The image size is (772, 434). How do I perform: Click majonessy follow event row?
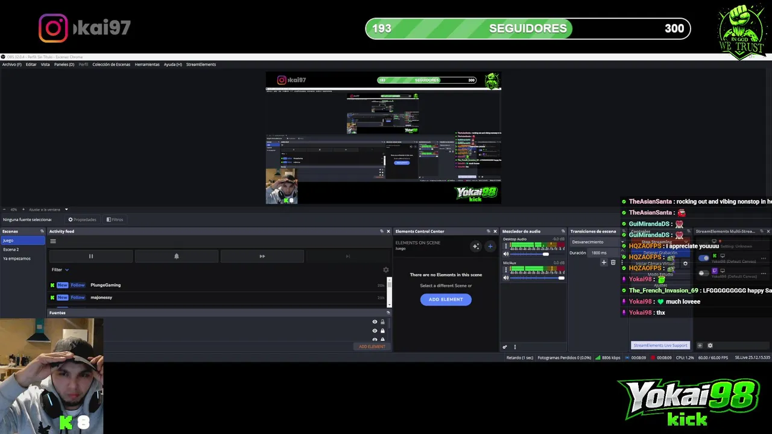pos(217,297)
